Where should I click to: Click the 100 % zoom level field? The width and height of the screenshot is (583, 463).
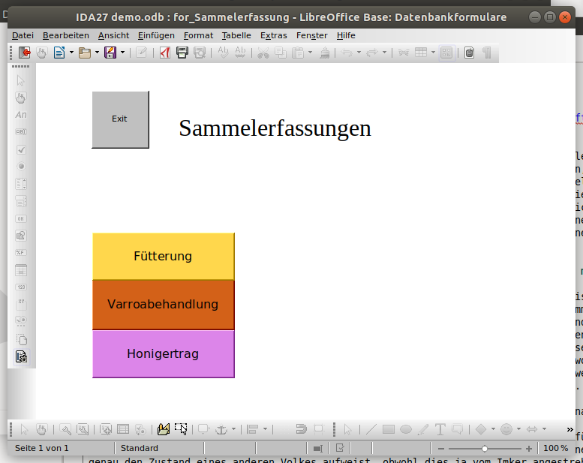point(555,449)
